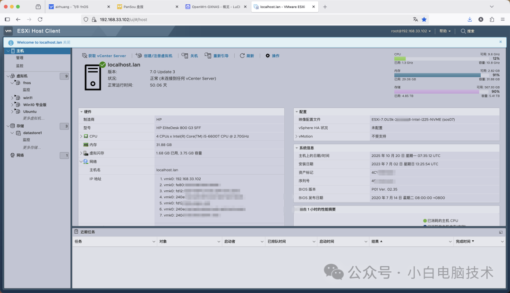Open 任务 column dropdown in recent tasks
The image size is (510, 293).
click(153, 241)
